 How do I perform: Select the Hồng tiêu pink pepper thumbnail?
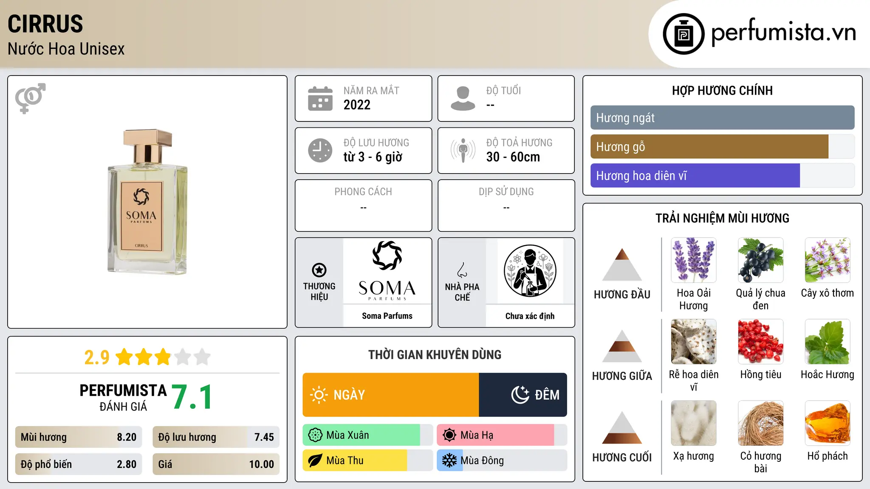(760, 342)
